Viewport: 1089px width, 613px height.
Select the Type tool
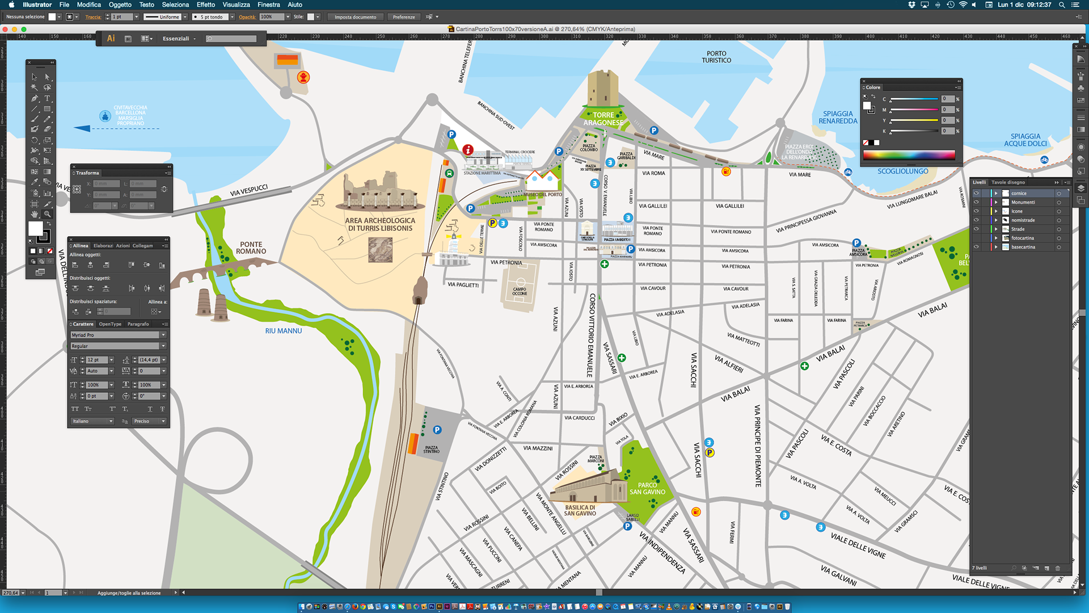pos(47,98)
